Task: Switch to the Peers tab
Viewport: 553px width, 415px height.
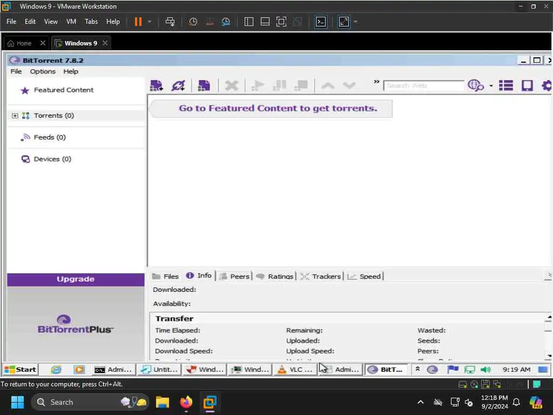Action: [234, 276]
